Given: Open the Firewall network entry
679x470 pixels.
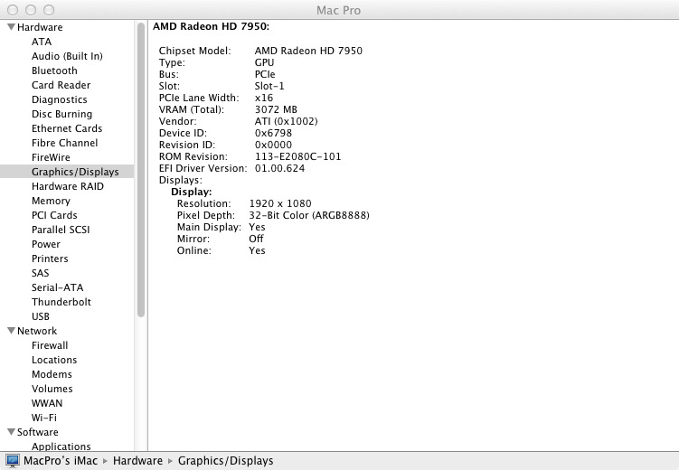Looking at the screenshot, I should [50, 345].
